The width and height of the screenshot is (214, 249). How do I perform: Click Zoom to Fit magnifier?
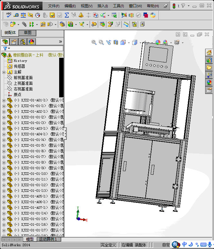click(94, 42)
